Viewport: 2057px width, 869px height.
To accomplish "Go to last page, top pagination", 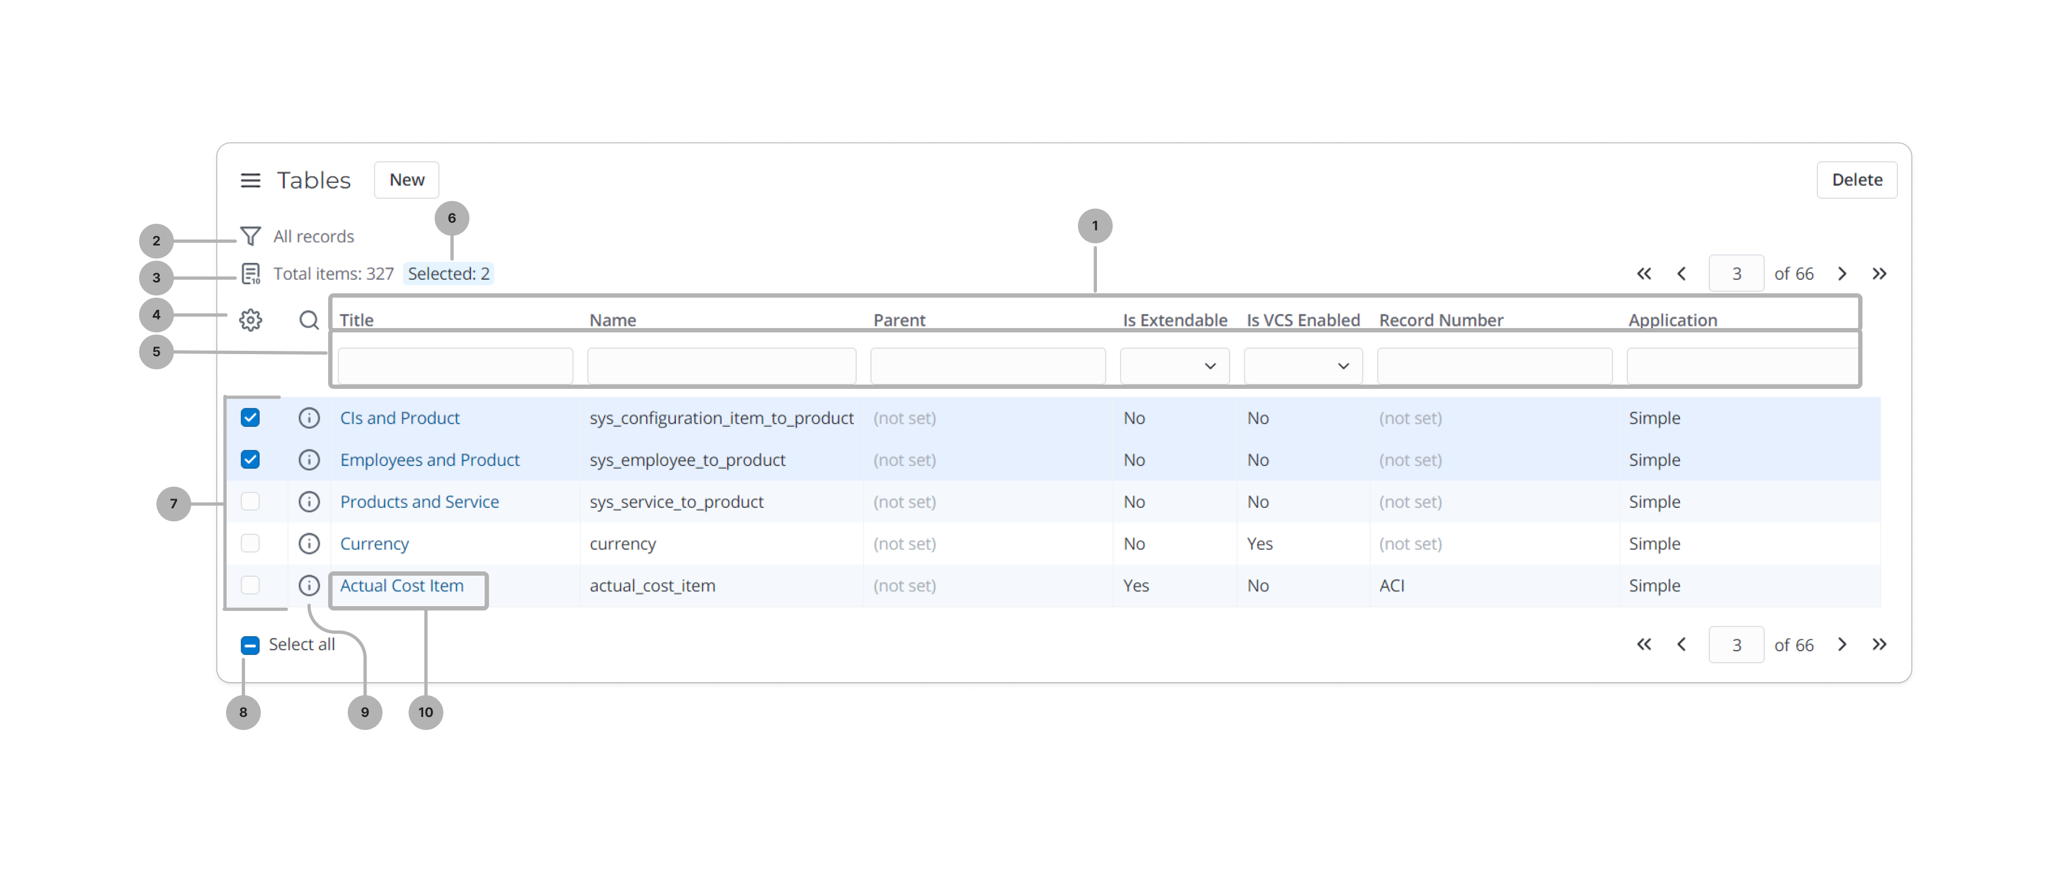I will (1879, 274).
